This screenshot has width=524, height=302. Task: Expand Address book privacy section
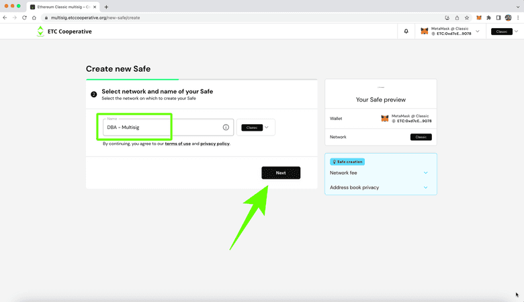click(x=380, y=187)
